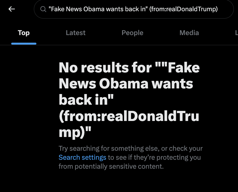
Task: Open the partially visible Lists tab
Action: point(237,33)
